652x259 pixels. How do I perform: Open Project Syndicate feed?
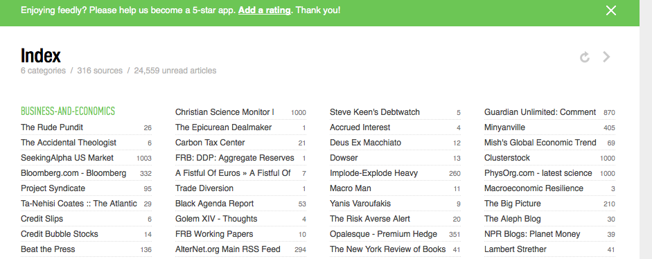click(86, 188)
